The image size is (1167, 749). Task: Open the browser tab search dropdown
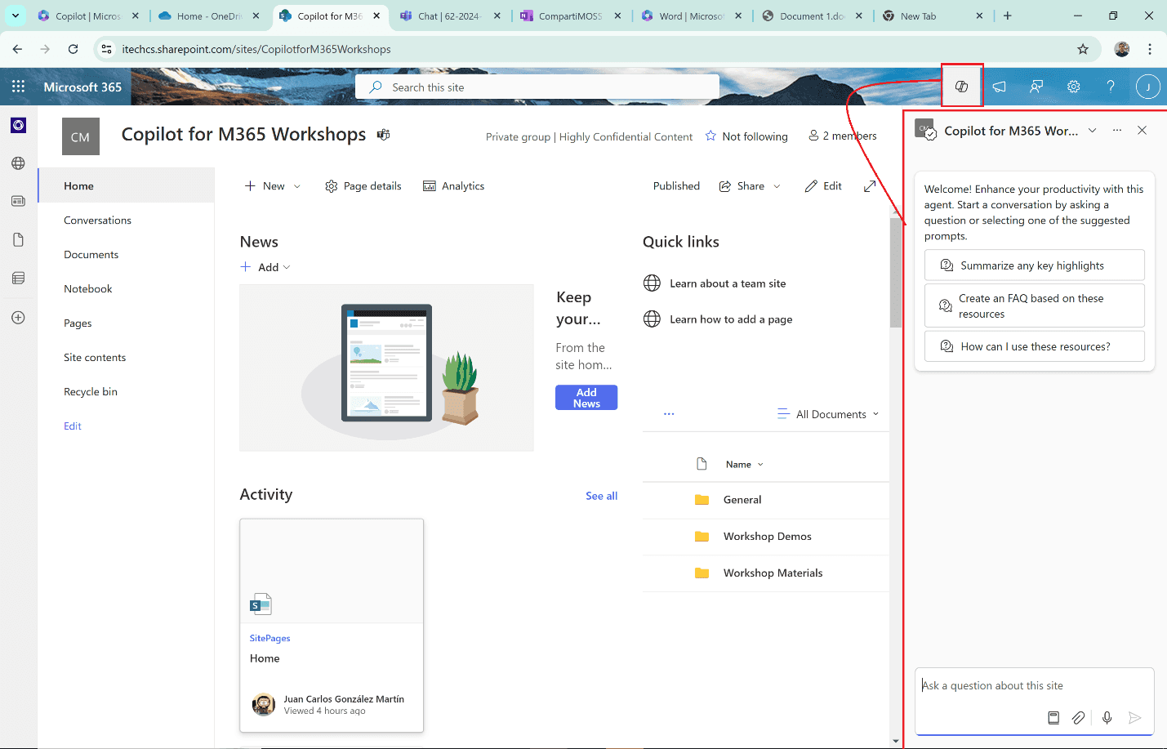coord(16,16)
